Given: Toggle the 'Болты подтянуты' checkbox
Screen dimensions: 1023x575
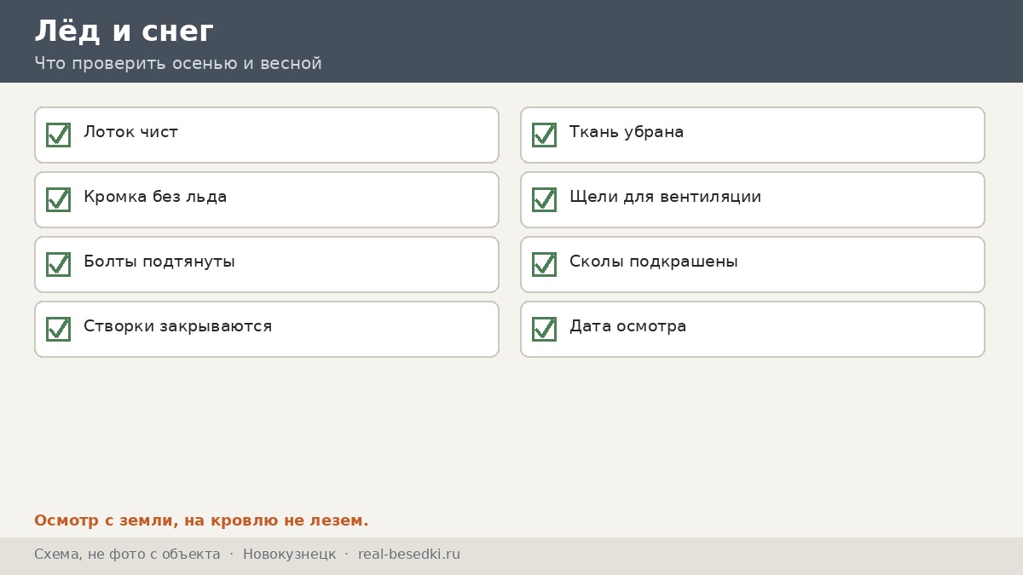Looking at the screenshot, I should coord(58,264).
